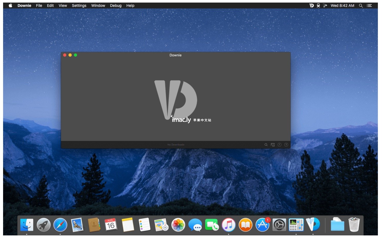This screenshot has height=239, width=382.
Task: Open Notes from the Dock
Action: [x=128, y=225]
